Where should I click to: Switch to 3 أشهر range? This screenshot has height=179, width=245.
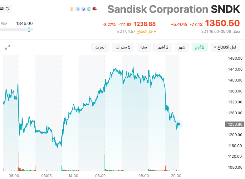(x=163, y=47)
